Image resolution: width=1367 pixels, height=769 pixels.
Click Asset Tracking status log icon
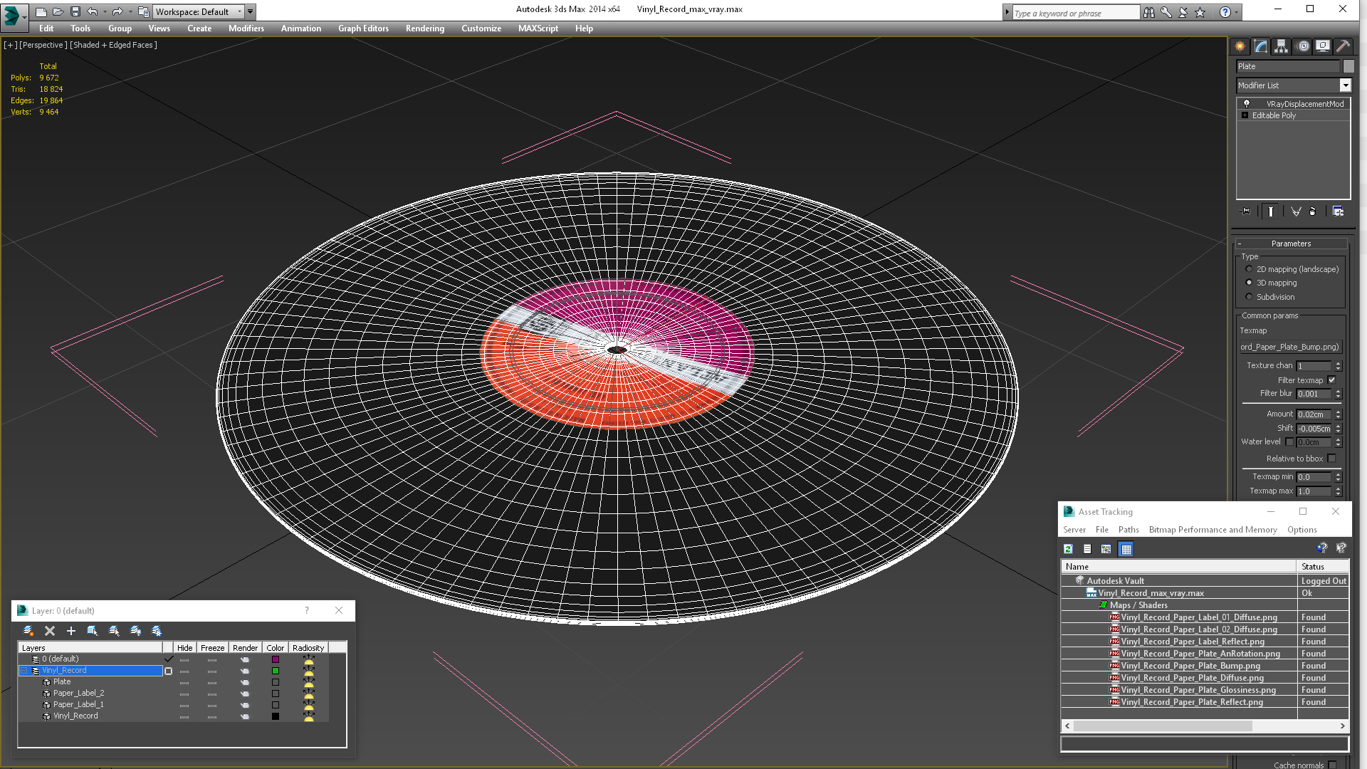click(1087, 549)
